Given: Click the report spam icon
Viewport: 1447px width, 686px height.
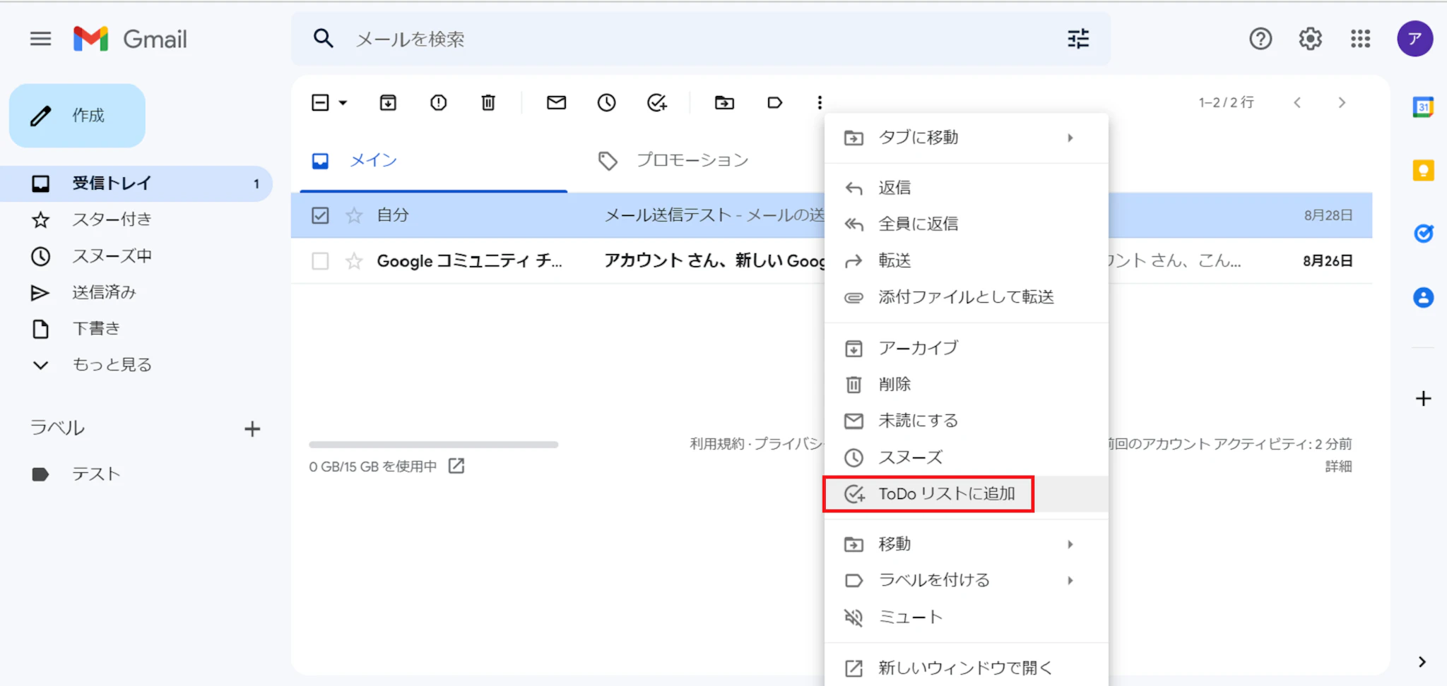Looking at the screenshot, I should coord(438,103).
